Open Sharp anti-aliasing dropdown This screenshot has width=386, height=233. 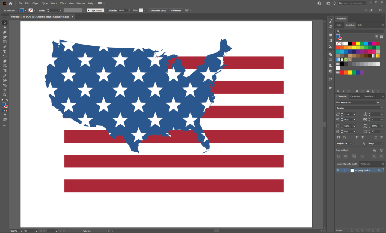coord(376,143)
